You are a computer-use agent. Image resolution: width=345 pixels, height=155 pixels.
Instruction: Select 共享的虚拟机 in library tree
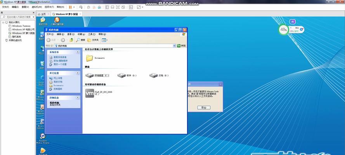(x=14, y=40)
